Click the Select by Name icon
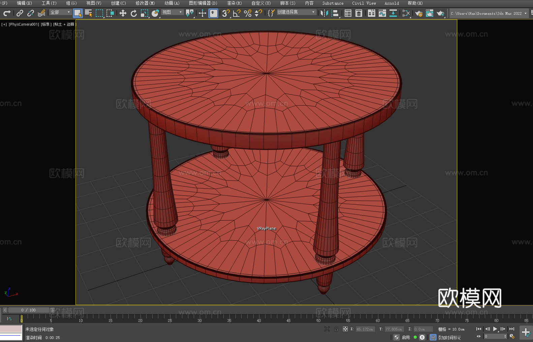The image size is (533, 342). [x=89, y=13]
